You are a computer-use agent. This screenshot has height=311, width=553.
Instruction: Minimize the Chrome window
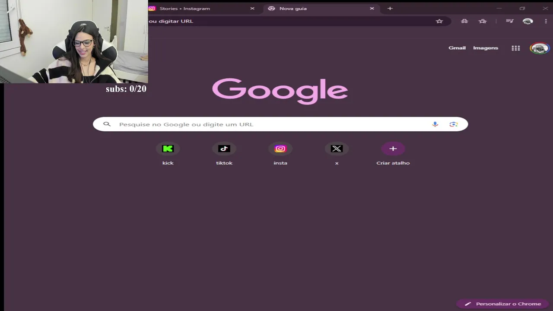pos(499,8)
